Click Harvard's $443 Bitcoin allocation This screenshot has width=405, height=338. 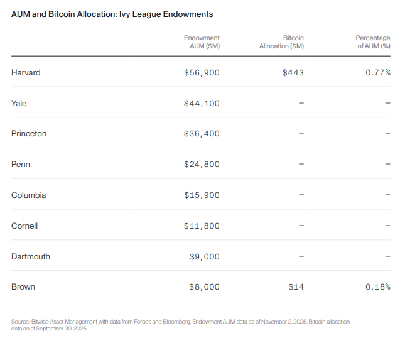coord(293,72)
